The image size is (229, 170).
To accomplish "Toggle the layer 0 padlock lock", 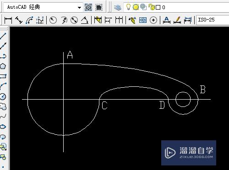I will coord(152,7).
